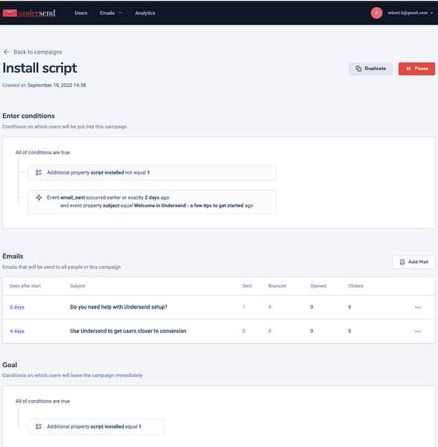Click the Enter conditions heading

coord(28,115)
